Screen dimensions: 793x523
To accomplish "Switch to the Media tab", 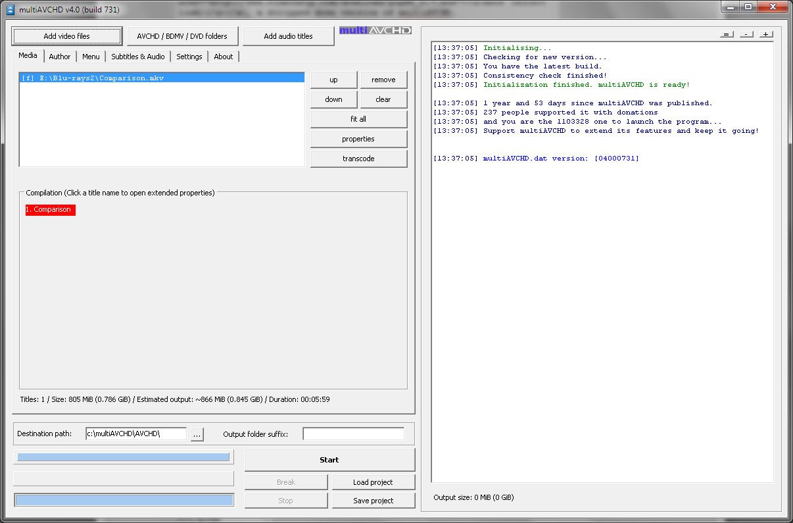I will [x=28, y=56].
